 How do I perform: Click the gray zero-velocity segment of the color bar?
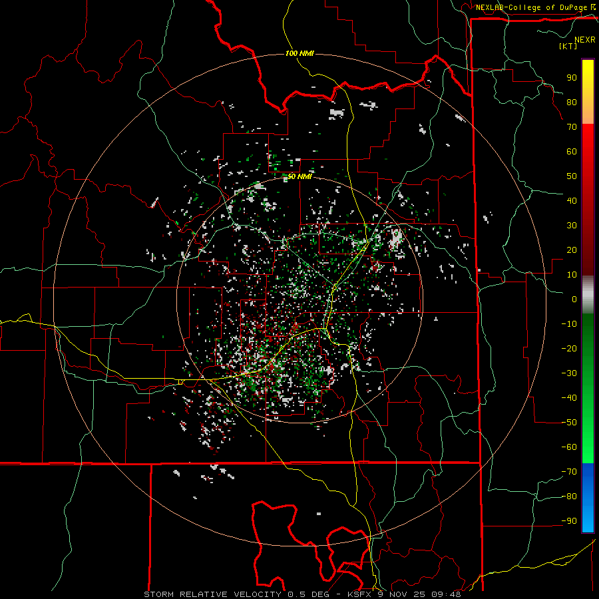[588, 295]
